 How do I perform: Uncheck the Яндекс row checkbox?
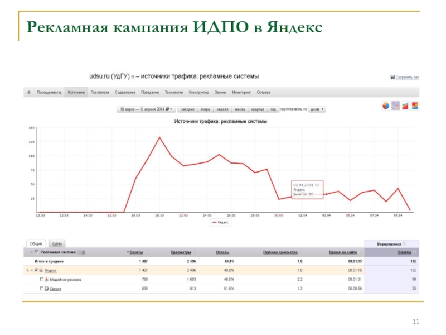pos(36,270)
